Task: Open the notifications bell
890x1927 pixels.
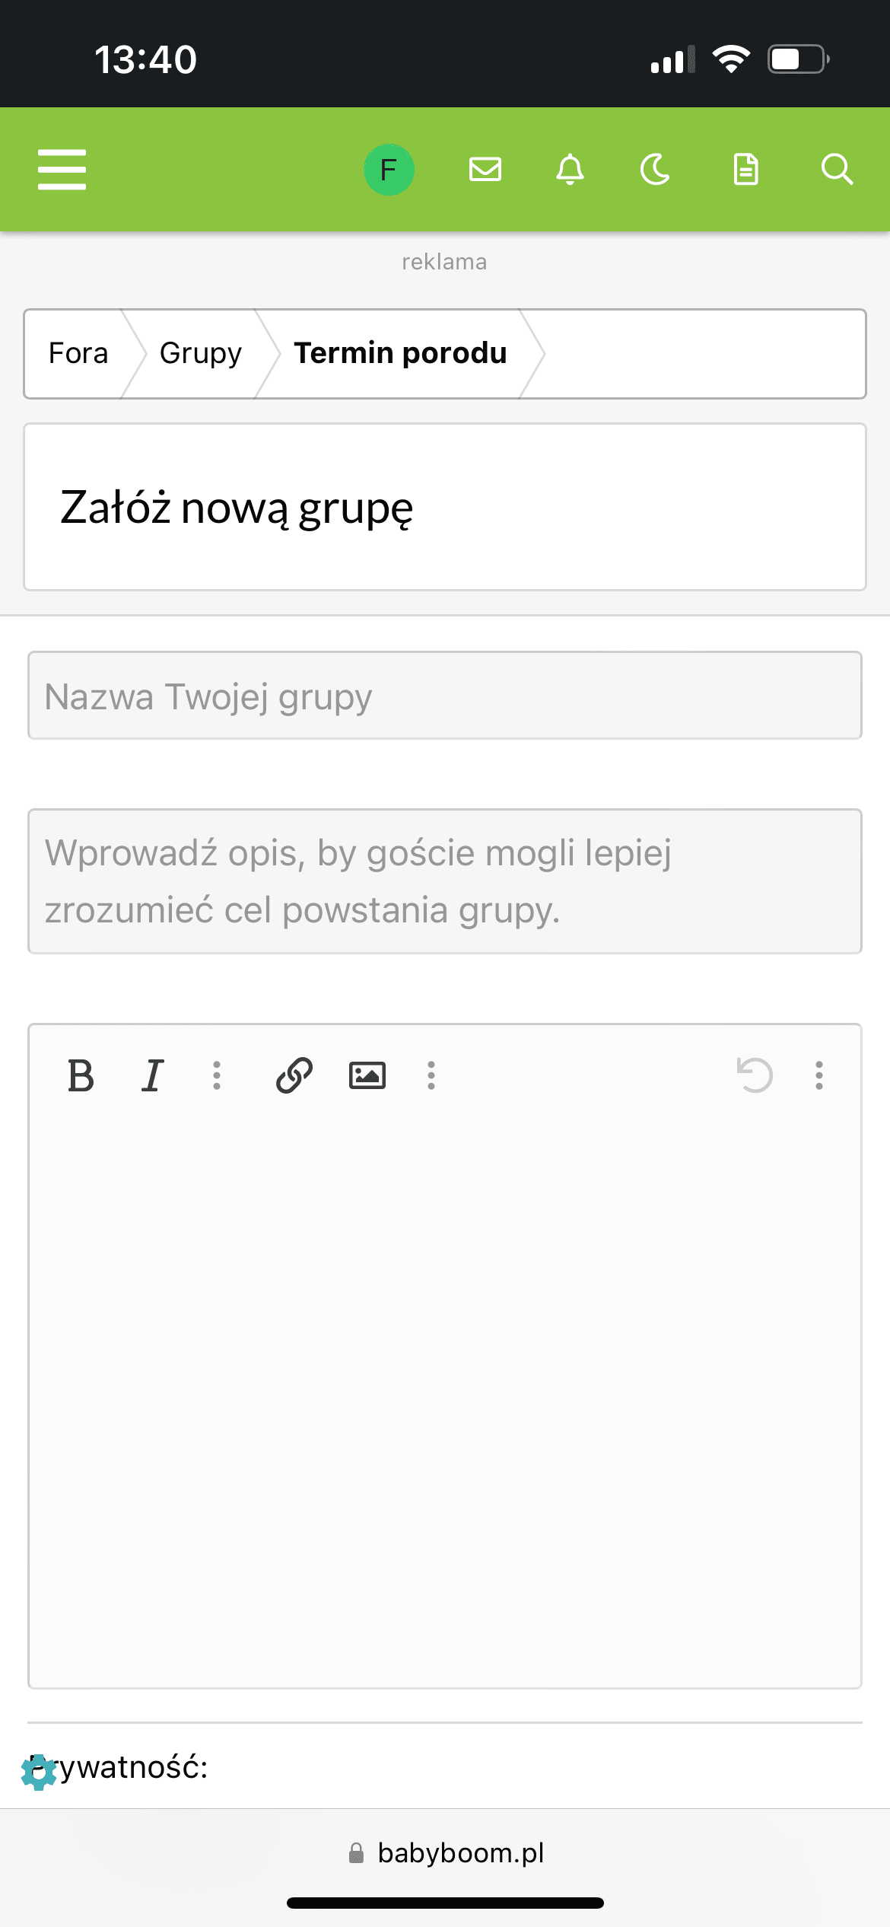Action: coord(570,169)
